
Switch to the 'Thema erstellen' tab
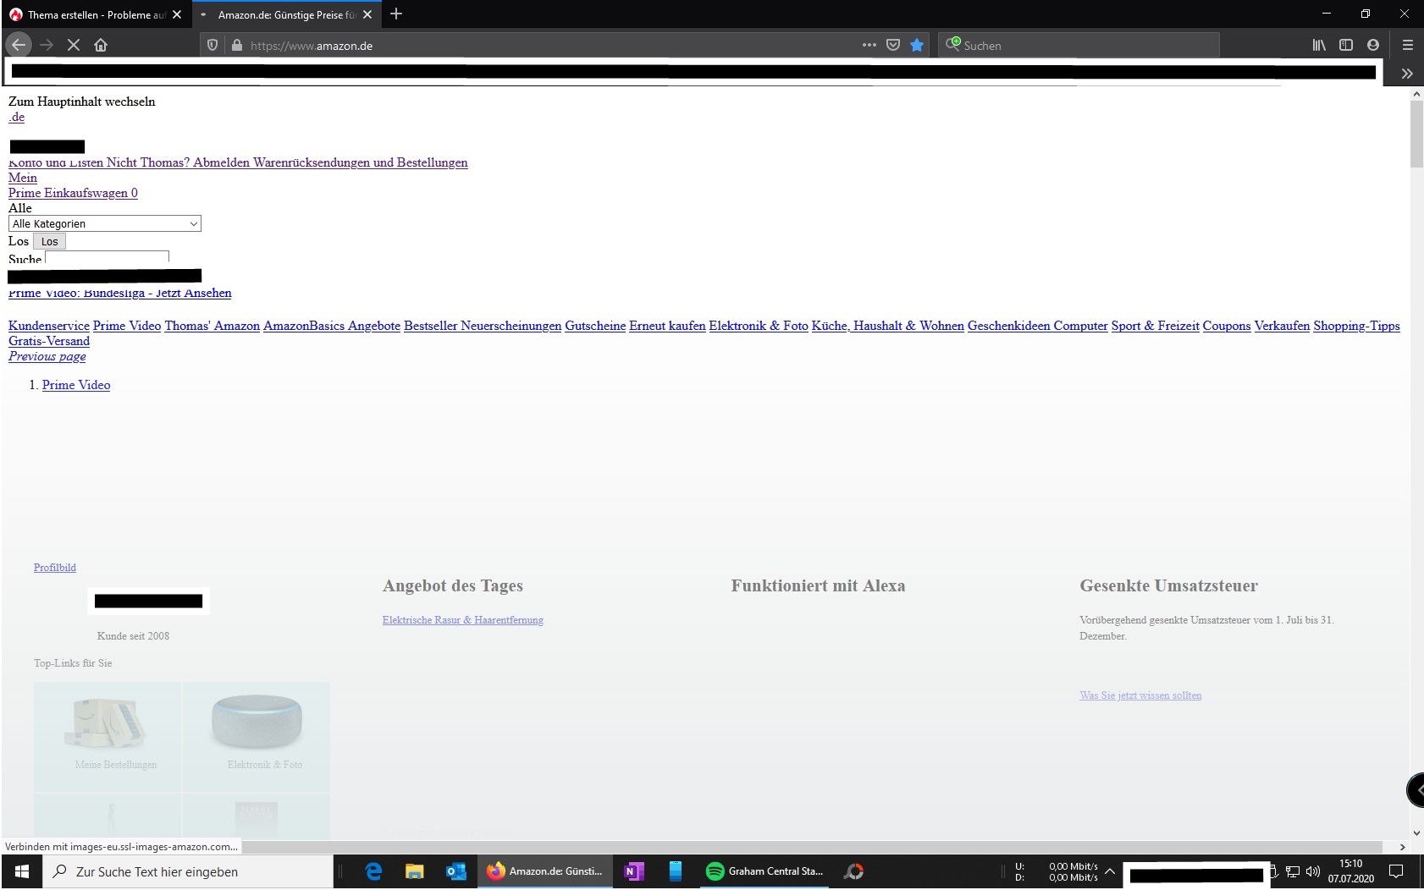click(x=95, y=14)
